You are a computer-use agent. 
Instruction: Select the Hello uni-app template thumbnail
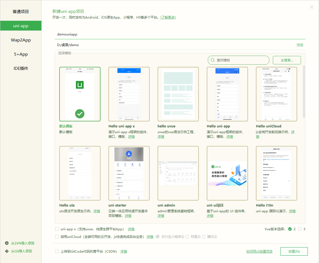(x=227, y=94)
